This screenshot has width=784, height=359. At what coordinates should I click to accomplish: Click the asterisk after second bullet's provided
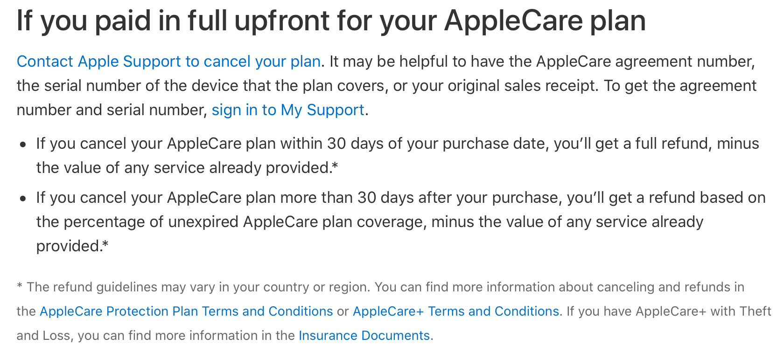pos(105,244)
